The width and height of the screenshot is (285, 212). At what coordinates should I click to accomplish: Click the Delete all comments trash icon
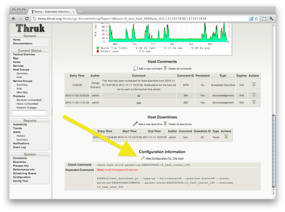[x=165, y=68]
